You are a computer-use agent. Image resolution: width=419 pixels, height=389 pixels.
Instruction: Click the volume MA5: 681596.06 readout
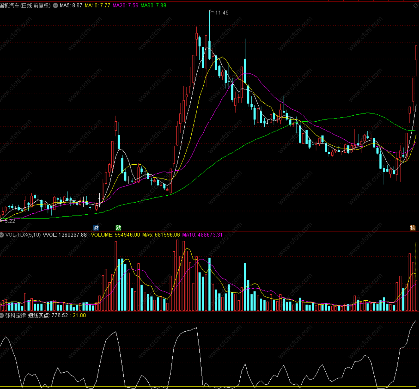(161, 235)
